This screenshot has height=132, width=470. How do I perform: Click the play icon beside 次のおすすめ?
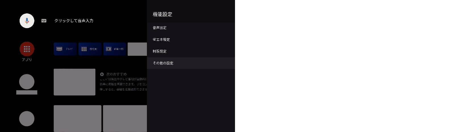coord(102,74)
